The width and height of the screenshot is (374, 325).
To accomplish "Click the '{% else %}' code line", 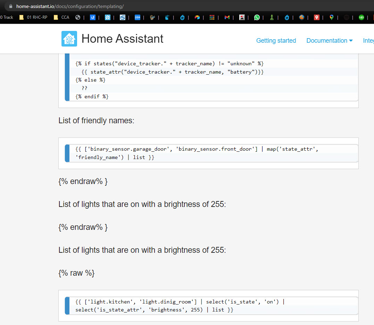I will click(90, 80).
